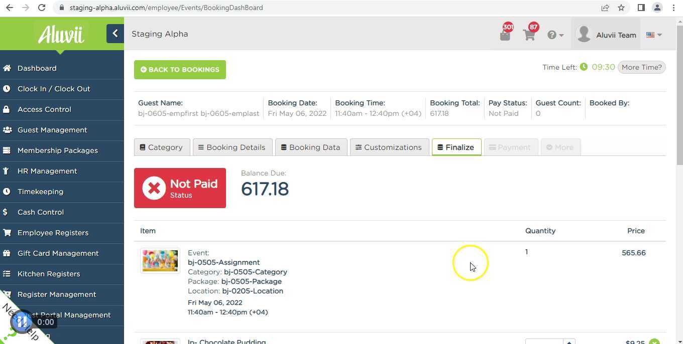Select the Dashboard home icon in sidebar

7,68
